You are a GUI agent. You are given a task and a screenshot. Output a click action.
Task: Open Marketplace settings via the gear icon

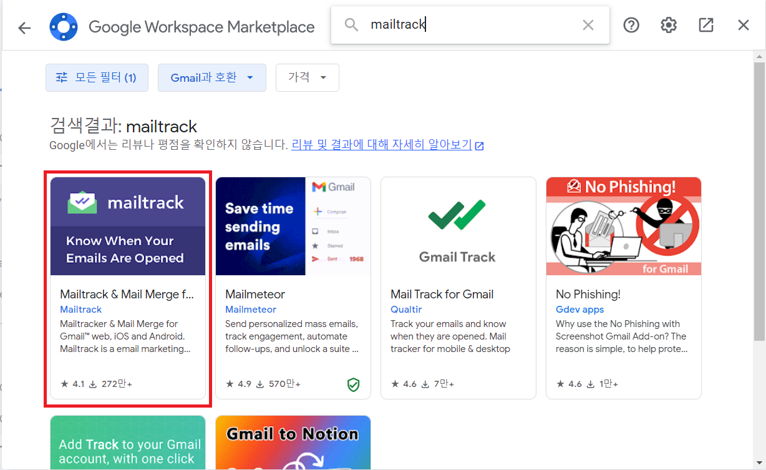tap(668, 25)
